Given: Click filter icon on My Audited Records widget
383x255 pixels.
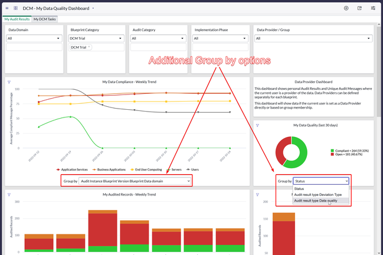Looking at the screenshot, I should point(9,195).
